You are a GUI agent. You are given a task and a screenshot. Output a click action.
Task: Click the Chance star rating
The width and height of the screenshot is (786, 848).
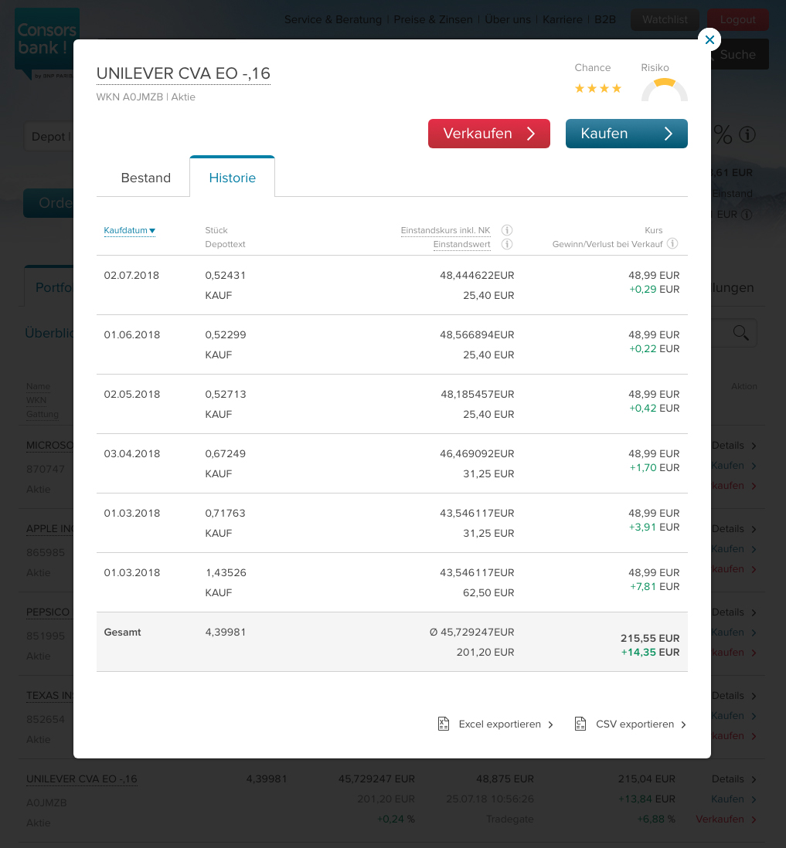[598, 88]
